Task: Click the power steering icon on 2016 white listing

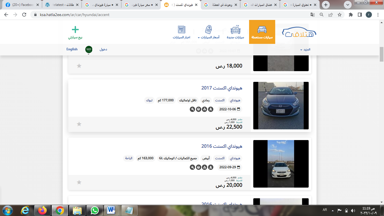Action: tap(198, 167)
